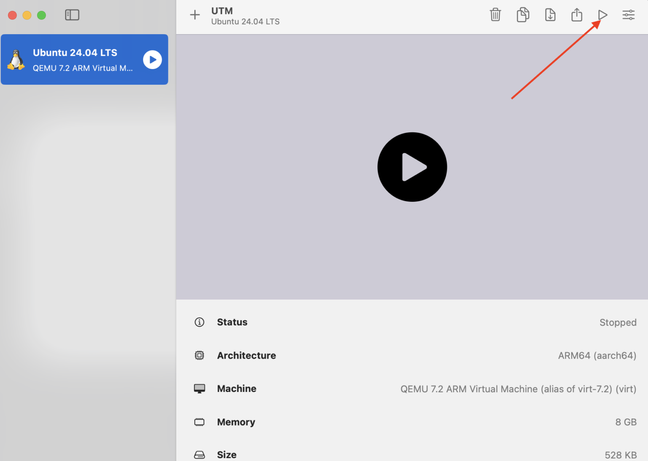Screen dimensions: 648x461
Task: Click the Size drive icon
Action: coord(199,455)
